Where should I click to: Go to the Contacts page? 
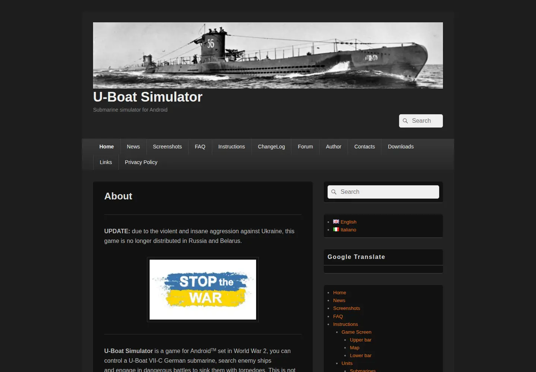point(365,147)
